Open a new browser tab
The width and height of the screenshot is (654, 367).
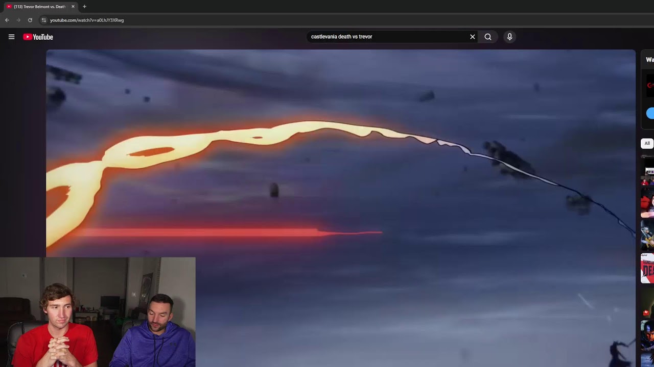(84, 7)
